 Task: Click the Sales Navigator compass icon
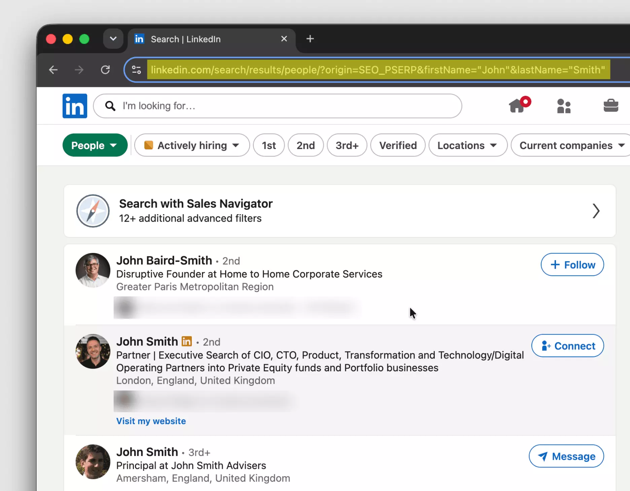click(93, 211)
